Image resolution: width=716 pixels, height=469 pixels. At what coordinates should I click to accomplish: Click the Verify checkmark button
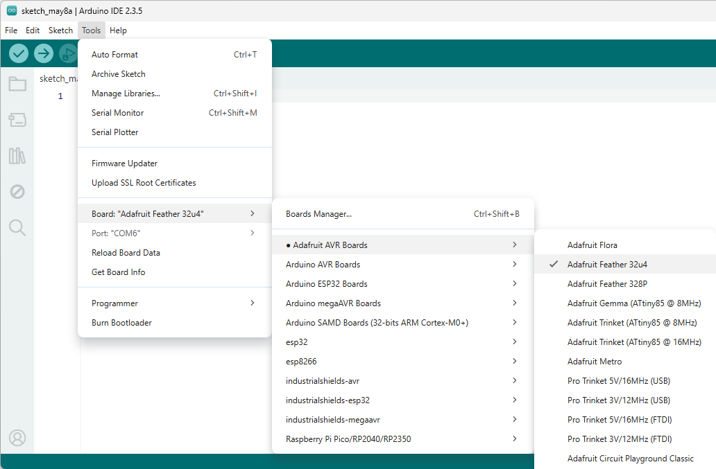click(x=19, y=54)
